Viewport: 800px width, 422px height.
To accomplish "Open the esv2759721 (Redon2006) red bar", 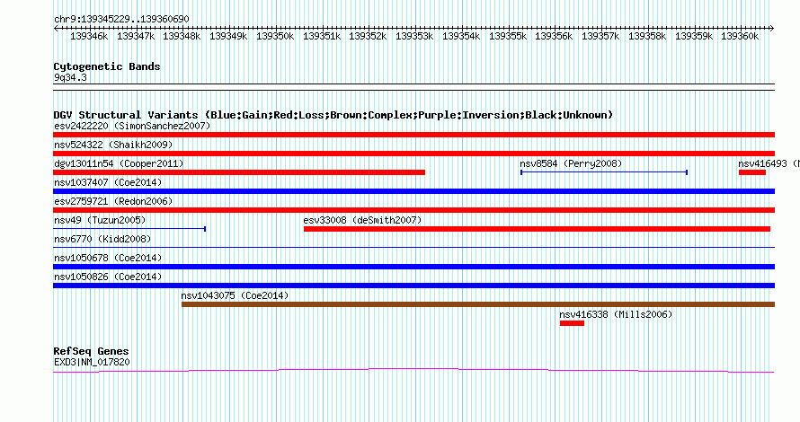I will coord(413,210).
